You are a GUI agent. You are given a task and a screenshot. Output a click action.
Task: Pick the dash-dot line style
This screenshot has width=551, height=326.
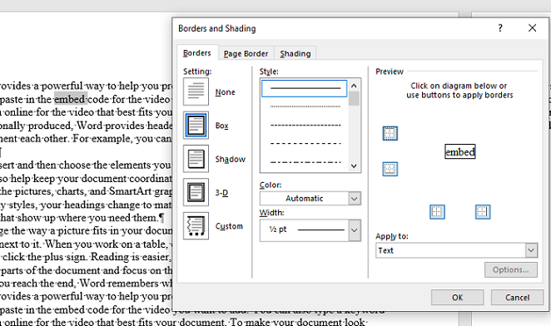click(x=305, y=162)
